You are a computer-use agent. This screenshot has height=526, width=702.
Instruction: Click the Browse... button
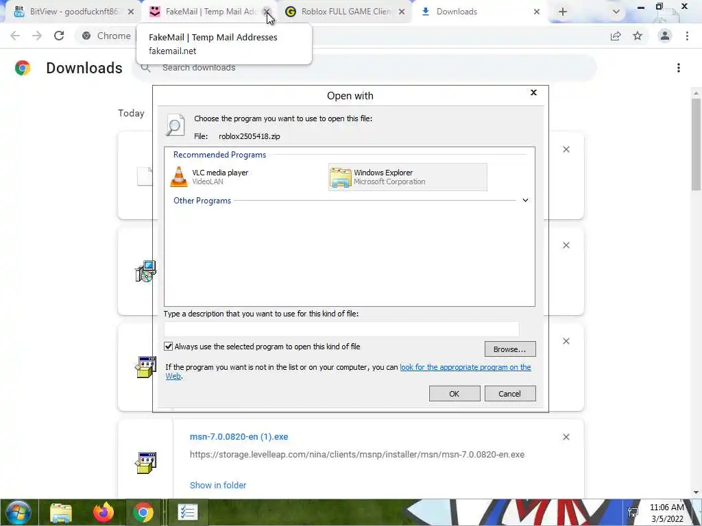point(510,349)
